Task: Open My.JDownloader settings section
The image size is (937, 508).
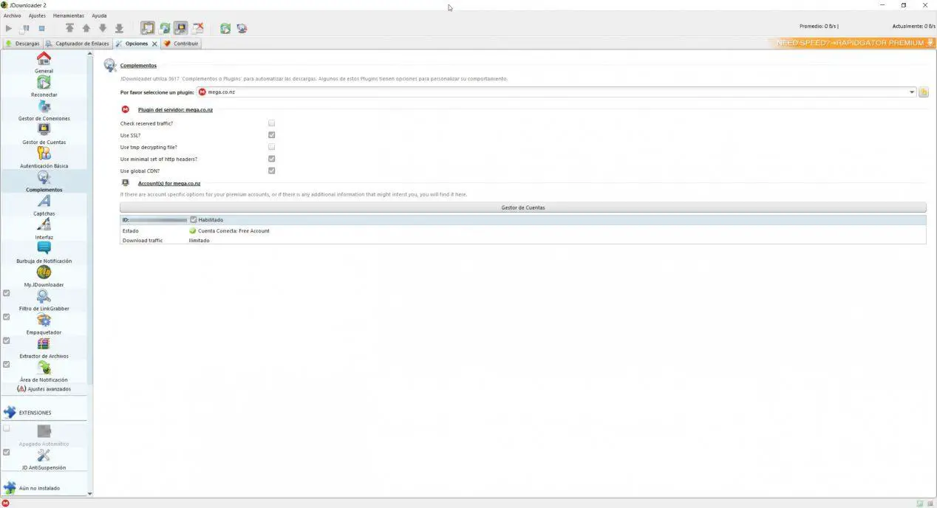Action: point(44,276)
